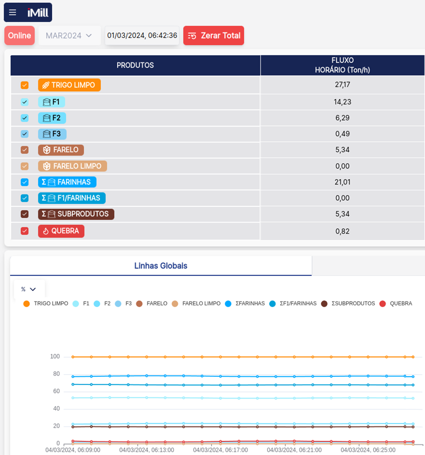Open the MAR2024 period dropdown
The image size is (425, 455).
[x=70, y=36]
